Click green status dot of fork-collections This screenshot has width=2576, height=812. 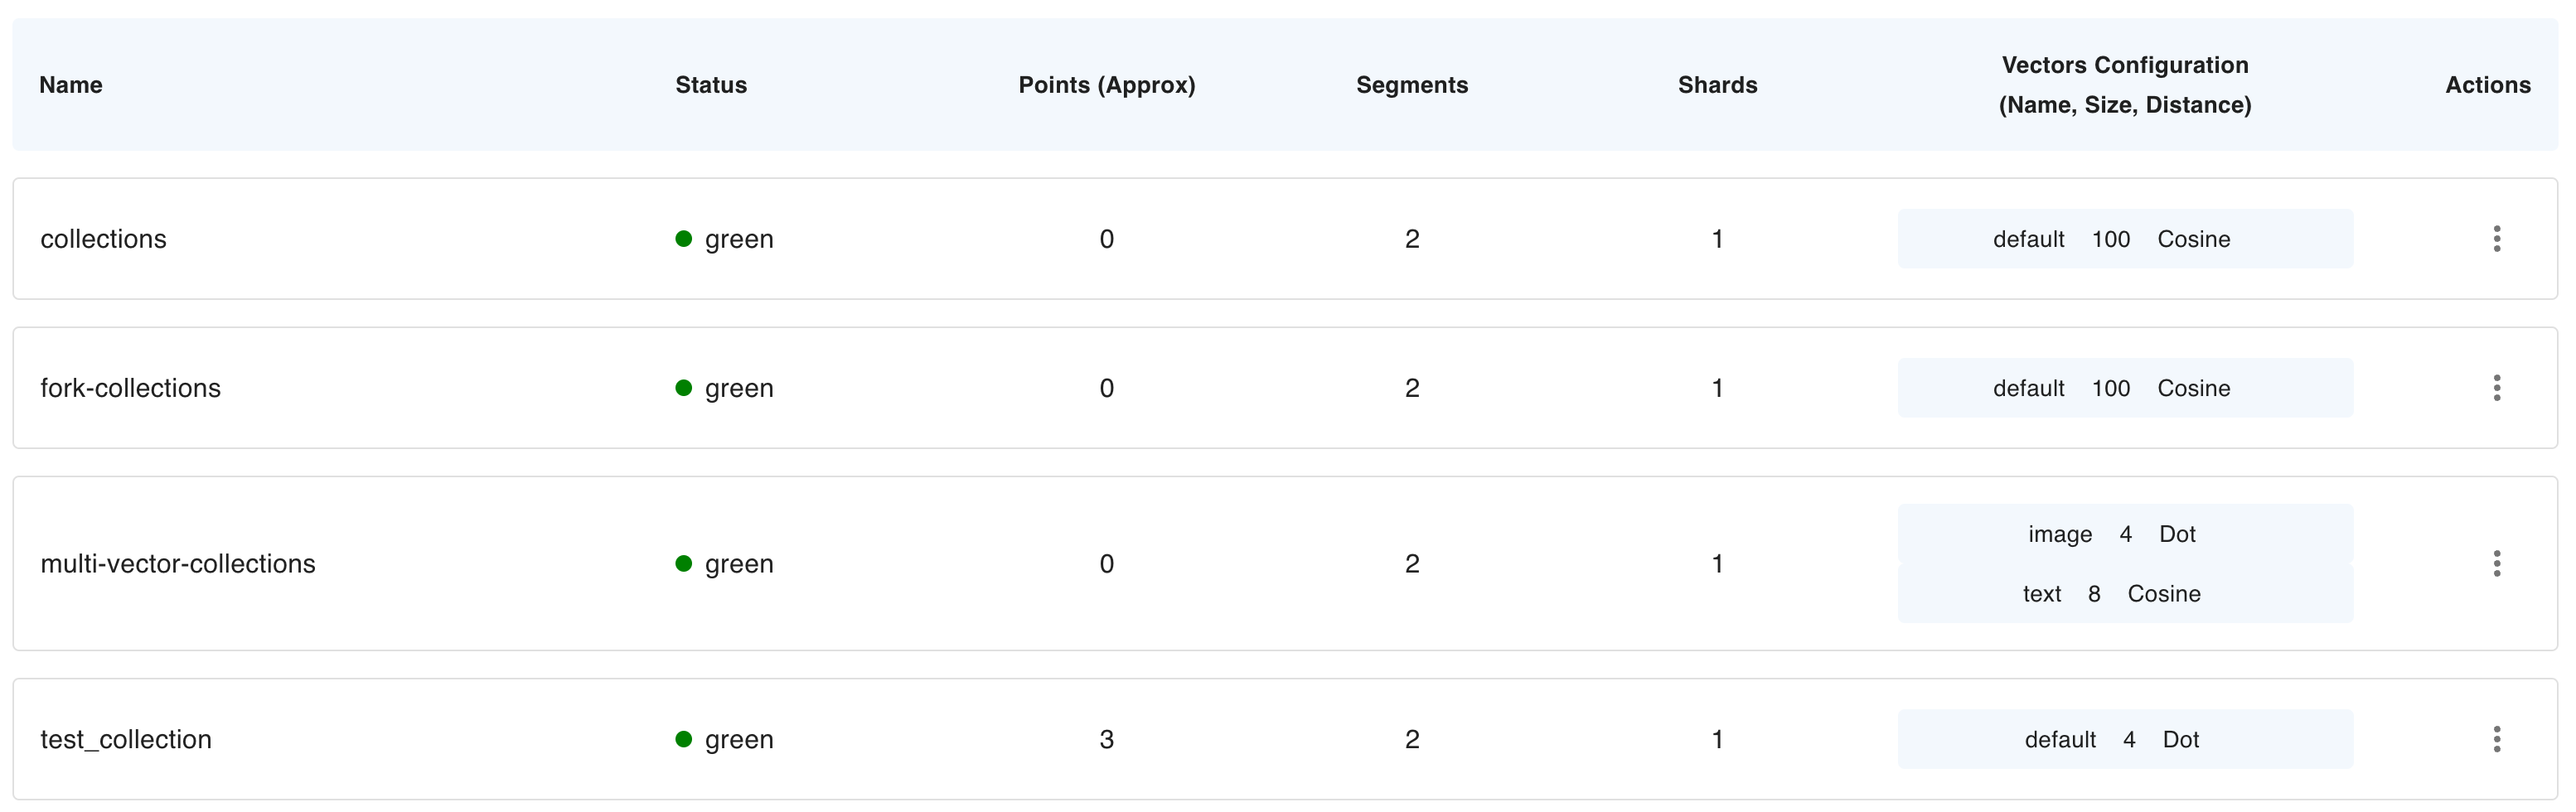pyautogui.click(x=684, y=388)
